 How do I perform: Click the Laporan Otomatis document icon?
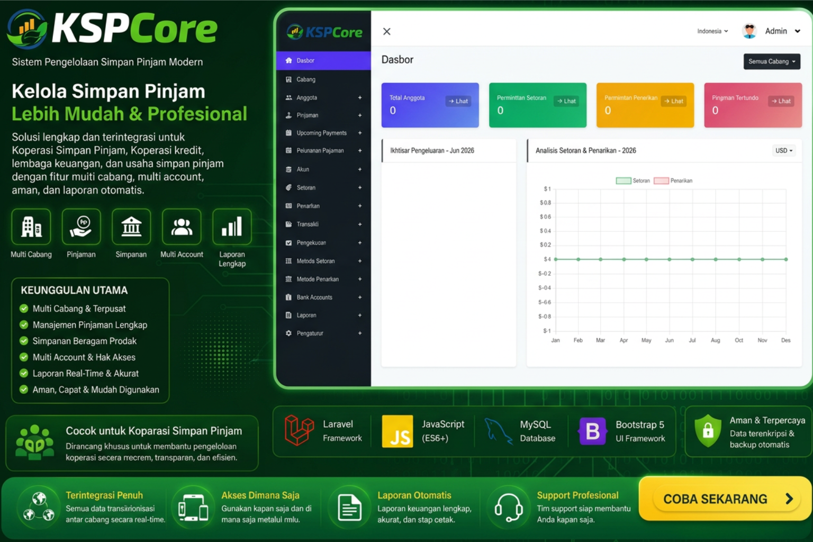[x=349, y=508]
